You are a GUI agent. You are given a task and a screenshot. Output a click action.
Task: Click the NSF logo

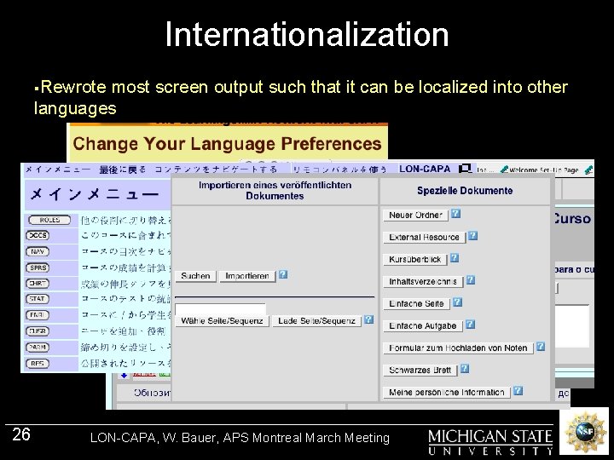click(x=586, y=431)
